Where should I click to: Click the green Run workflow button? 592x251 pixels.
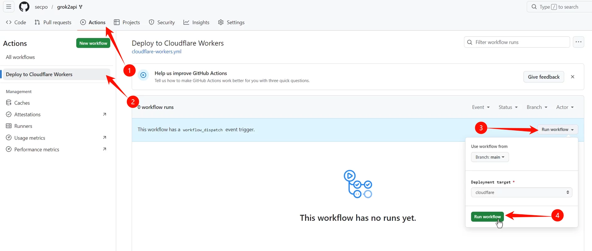(487, 217)
